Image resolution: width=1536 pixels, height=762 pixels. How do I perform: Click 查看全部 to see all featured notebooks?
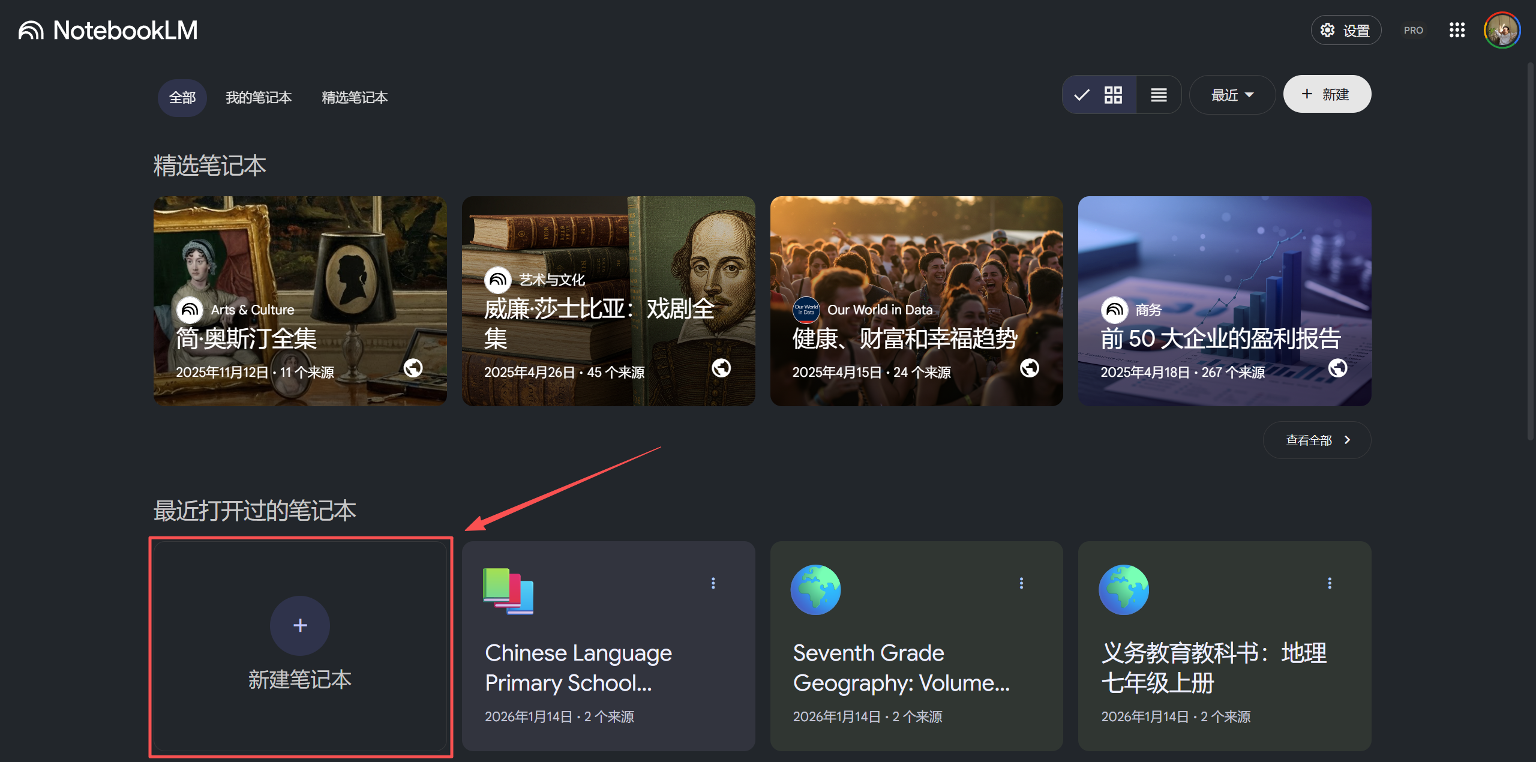pos(1316,440)
